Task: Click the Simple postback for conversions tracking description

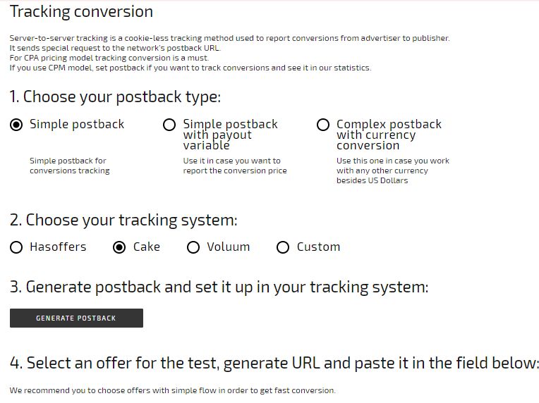Action: (70, 166)
